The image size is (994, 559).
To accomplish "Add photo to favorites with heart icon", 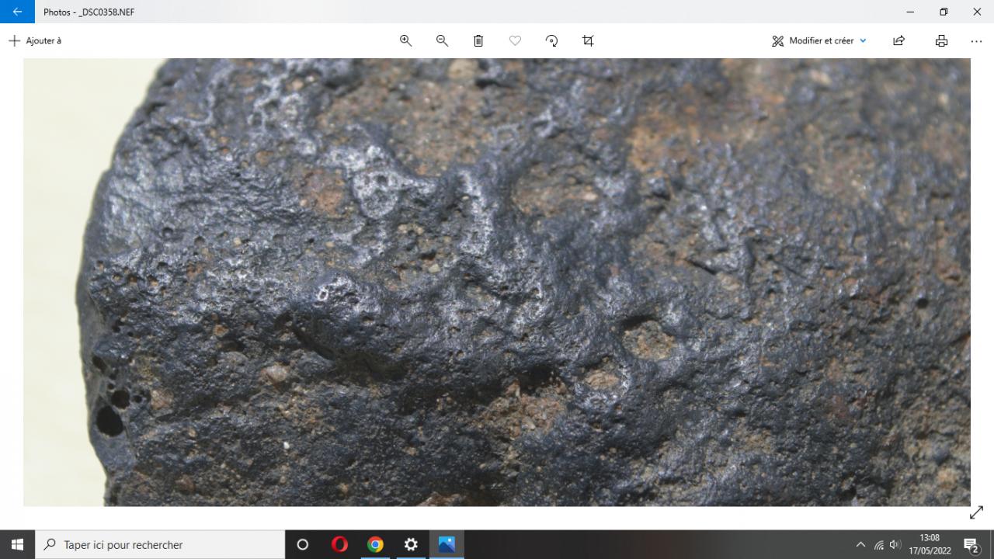I will [515, 40].
